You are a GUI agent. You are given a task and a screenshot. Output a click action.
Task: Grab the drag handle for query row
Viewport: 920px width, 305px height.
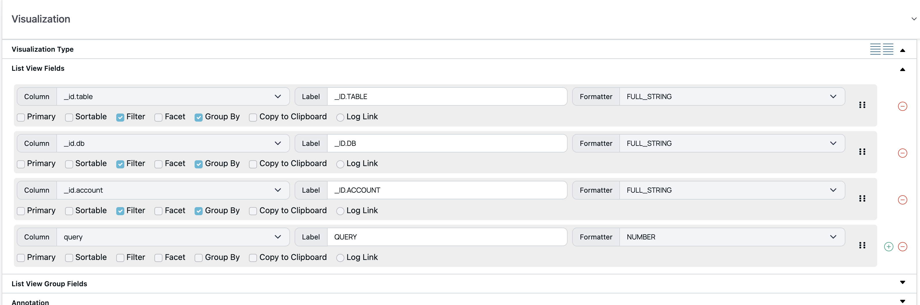coord(862,245)
